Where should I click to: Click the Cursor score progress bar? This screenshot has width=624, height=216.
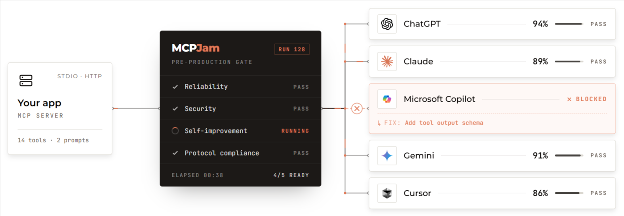click(569, 193)
